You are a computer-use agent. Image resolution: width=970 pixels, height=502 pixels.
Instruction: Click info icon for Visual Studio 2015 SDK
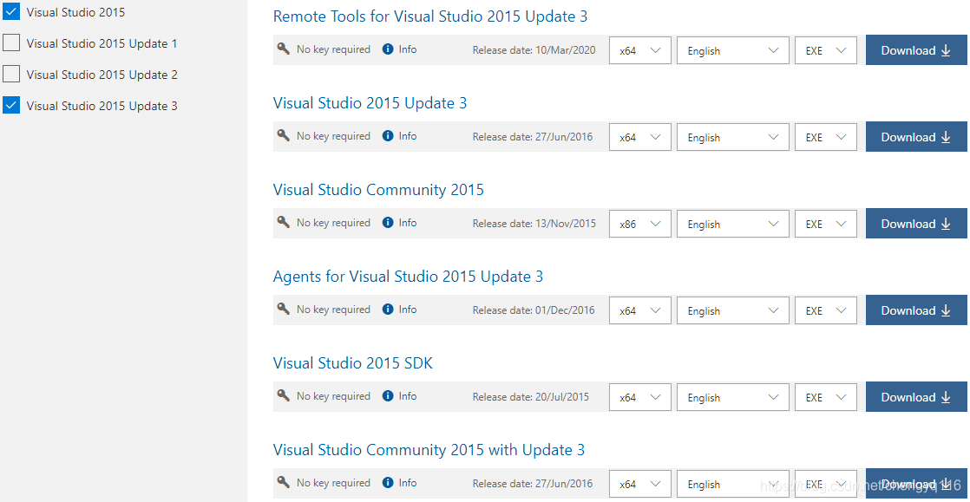point(388,395)
